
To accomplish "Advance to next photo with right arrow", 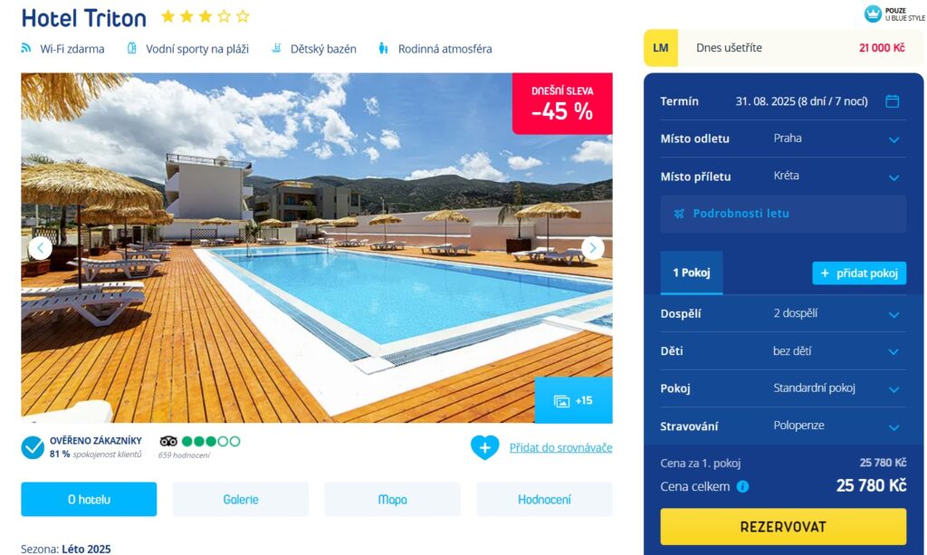I will click(592, 248).
